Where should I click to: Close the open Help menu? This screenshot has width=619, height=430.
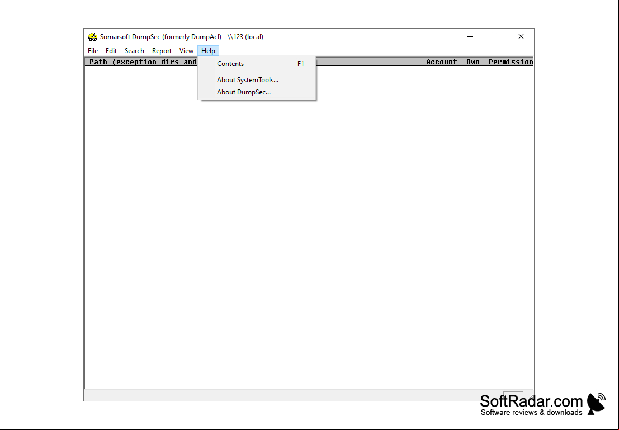(x=208, y=50)
